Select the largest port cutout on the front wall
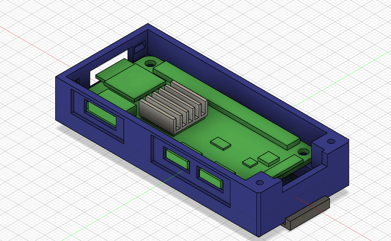Screen dimensions: 391x241 pos(101,114)
